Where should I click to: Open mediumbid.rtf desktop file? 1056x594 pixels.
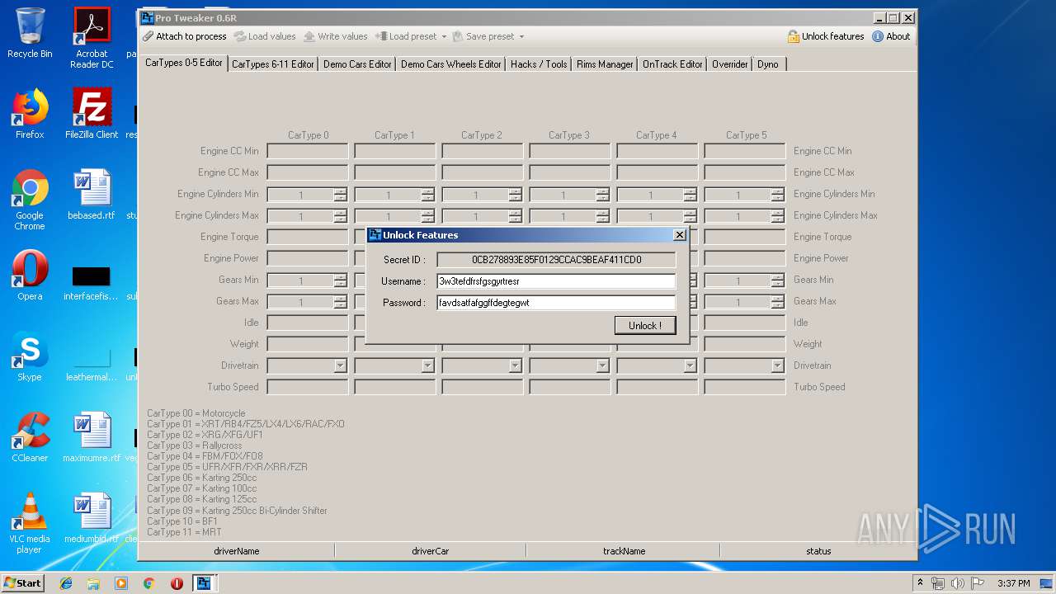(92, 518)
